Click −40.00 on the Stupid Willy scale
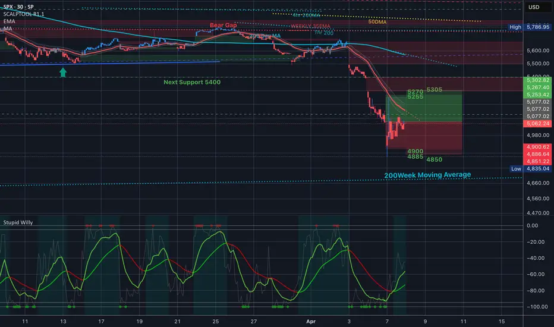 [x=535, y=258]
